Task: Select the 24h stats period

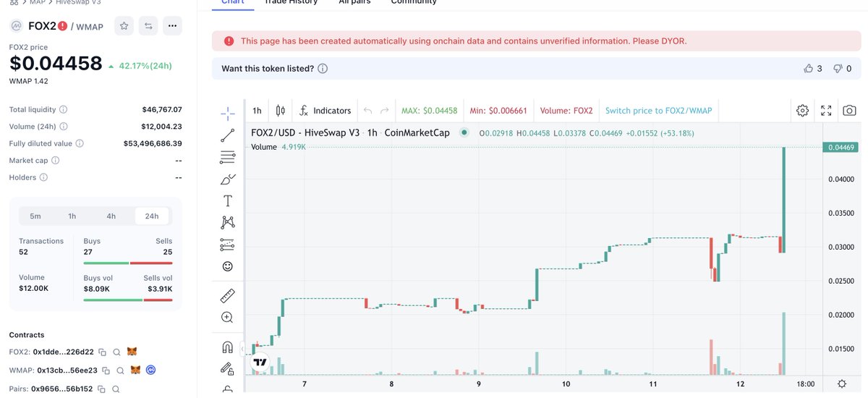Action: click(x=152, y=216)
